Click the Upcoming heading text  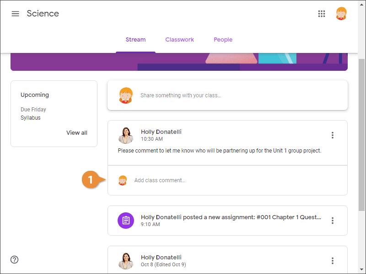pos(35,95)
